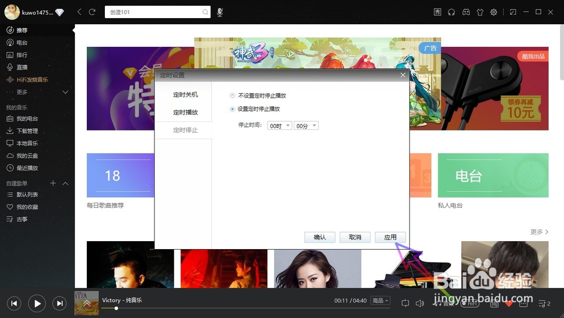The width and height of the screenshot is (564, 318).
Task: Expand album cover with up chevron
Action: click(86, 303)
